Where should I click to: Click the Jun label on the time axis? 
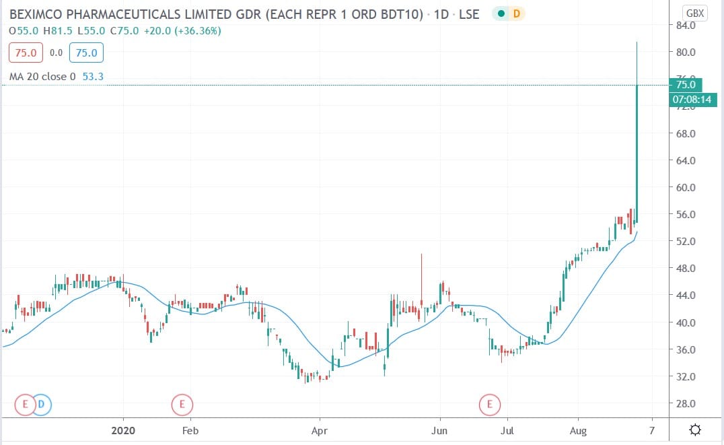click(x=439, y=431)
